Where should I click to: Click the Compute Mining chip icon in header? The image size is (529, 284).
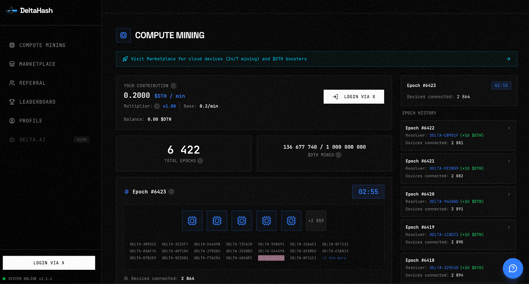(x=123, y=35)
